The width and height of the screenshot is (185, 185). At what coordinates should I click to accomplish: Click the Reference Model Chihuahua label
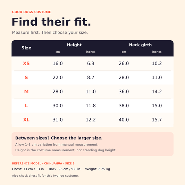point(43,163)
